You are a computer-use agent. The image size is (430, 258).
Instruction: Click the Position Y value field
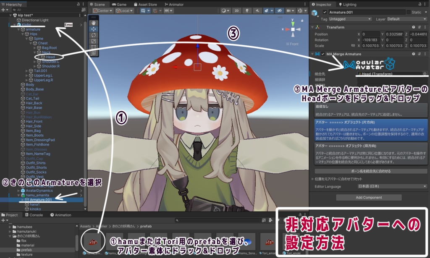[394, 34]
